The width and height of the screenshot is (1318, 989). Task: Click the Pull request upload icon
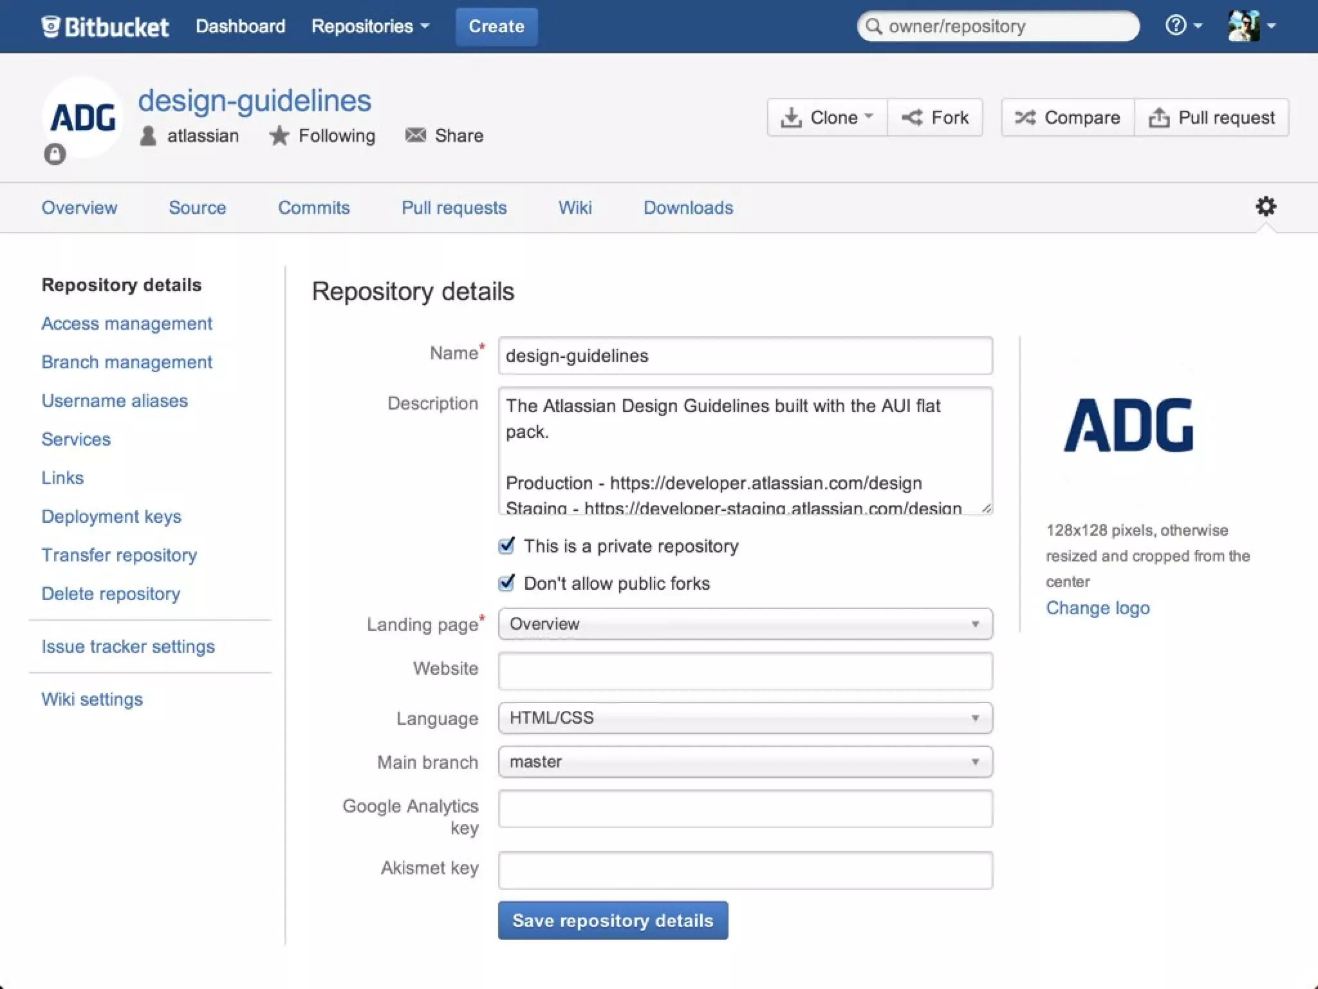(1158, 117)
